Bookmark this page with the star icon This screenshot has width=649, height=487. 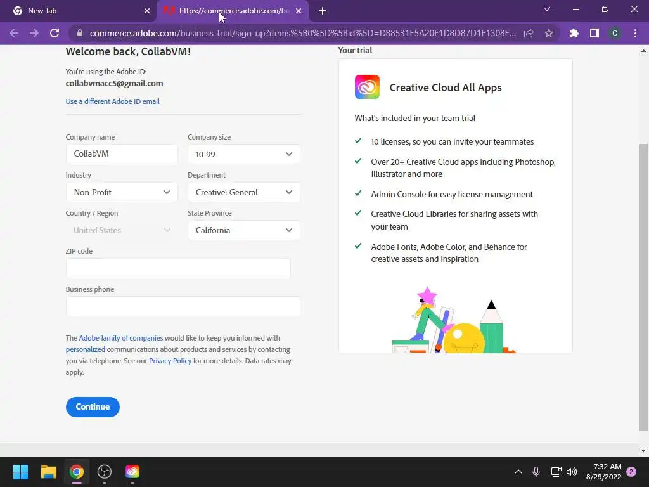pos(549,33)
